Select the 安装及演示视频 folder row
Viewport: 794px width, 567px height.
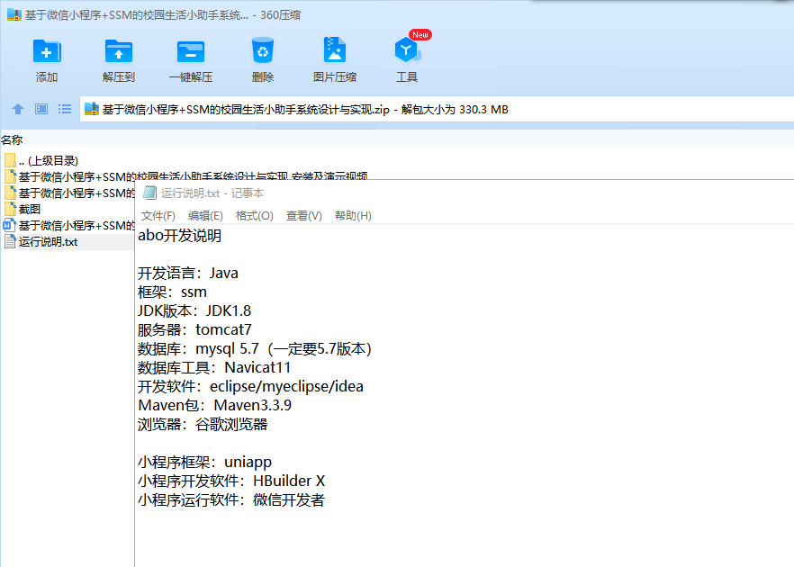[x=185, y=175]
